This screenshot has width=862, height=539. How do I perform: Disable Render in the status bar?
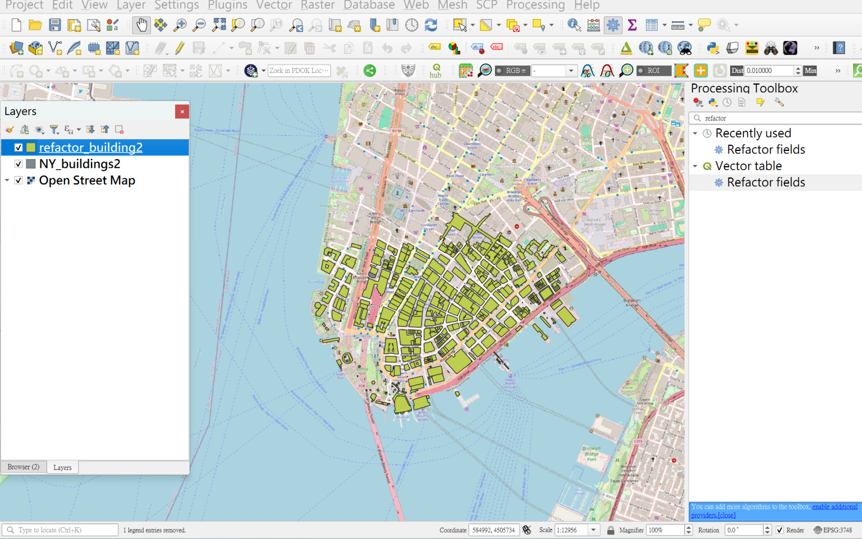coord(780,529)
